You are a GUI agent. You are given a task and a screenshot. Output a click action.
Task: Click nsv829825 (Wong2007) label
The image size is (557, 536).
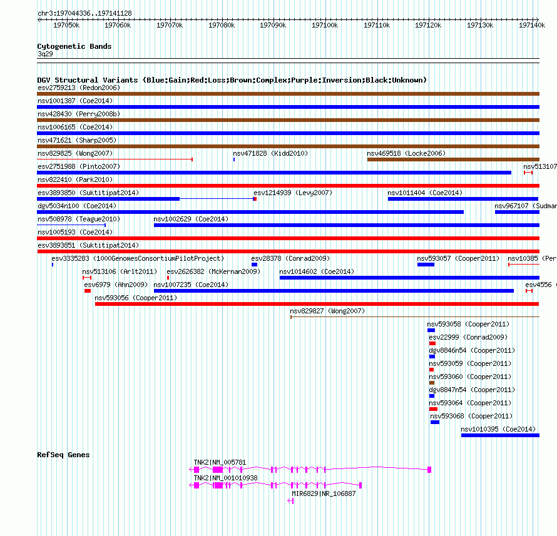(75, 153)
